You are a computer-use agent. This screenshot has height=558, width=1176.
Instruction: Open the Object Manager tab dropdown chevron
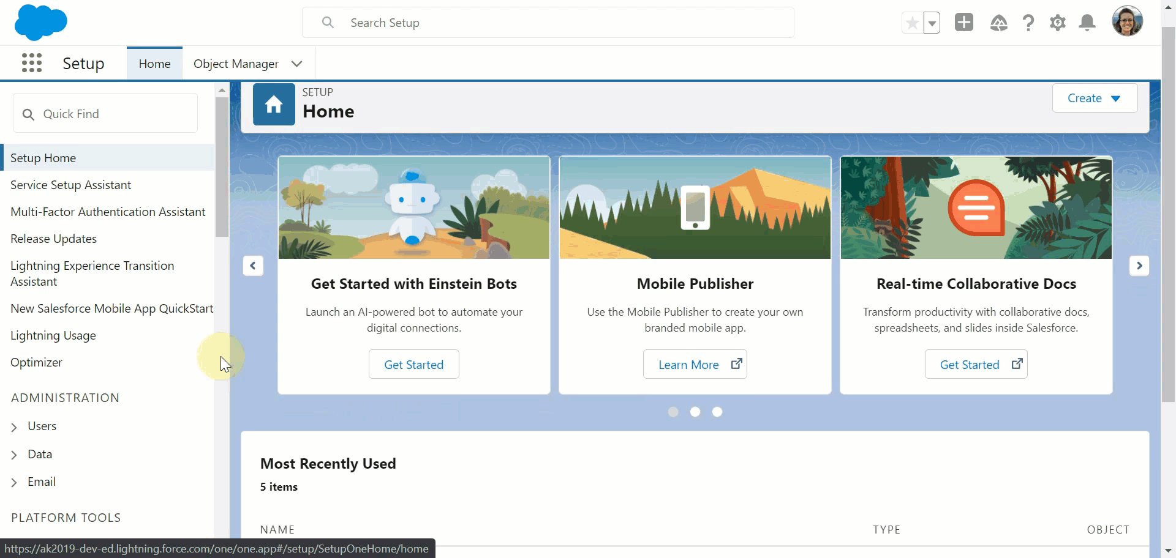(x=297, y=64)
